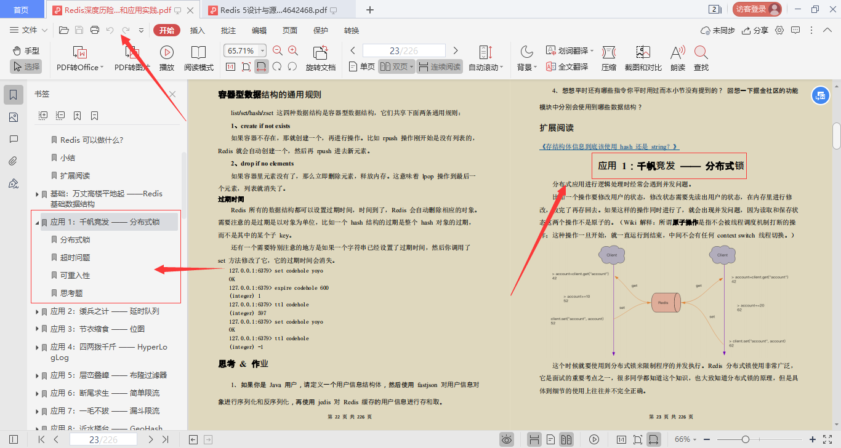Enter reading mode (阅读模式)
Screen dimensions: 841x448
pyautogui.click(x=199, y=58)
